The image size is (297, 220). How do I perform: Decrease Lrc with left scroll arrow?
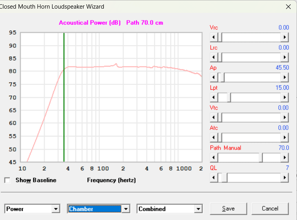[214, 57]
